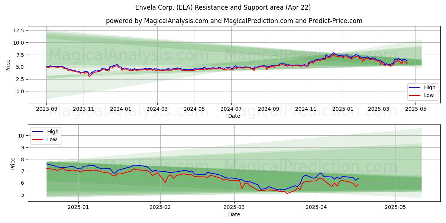Click the bottom chart '9' price tick
Image resolution: width=446 pixels, height=223 pixels.
pos(23,148)
